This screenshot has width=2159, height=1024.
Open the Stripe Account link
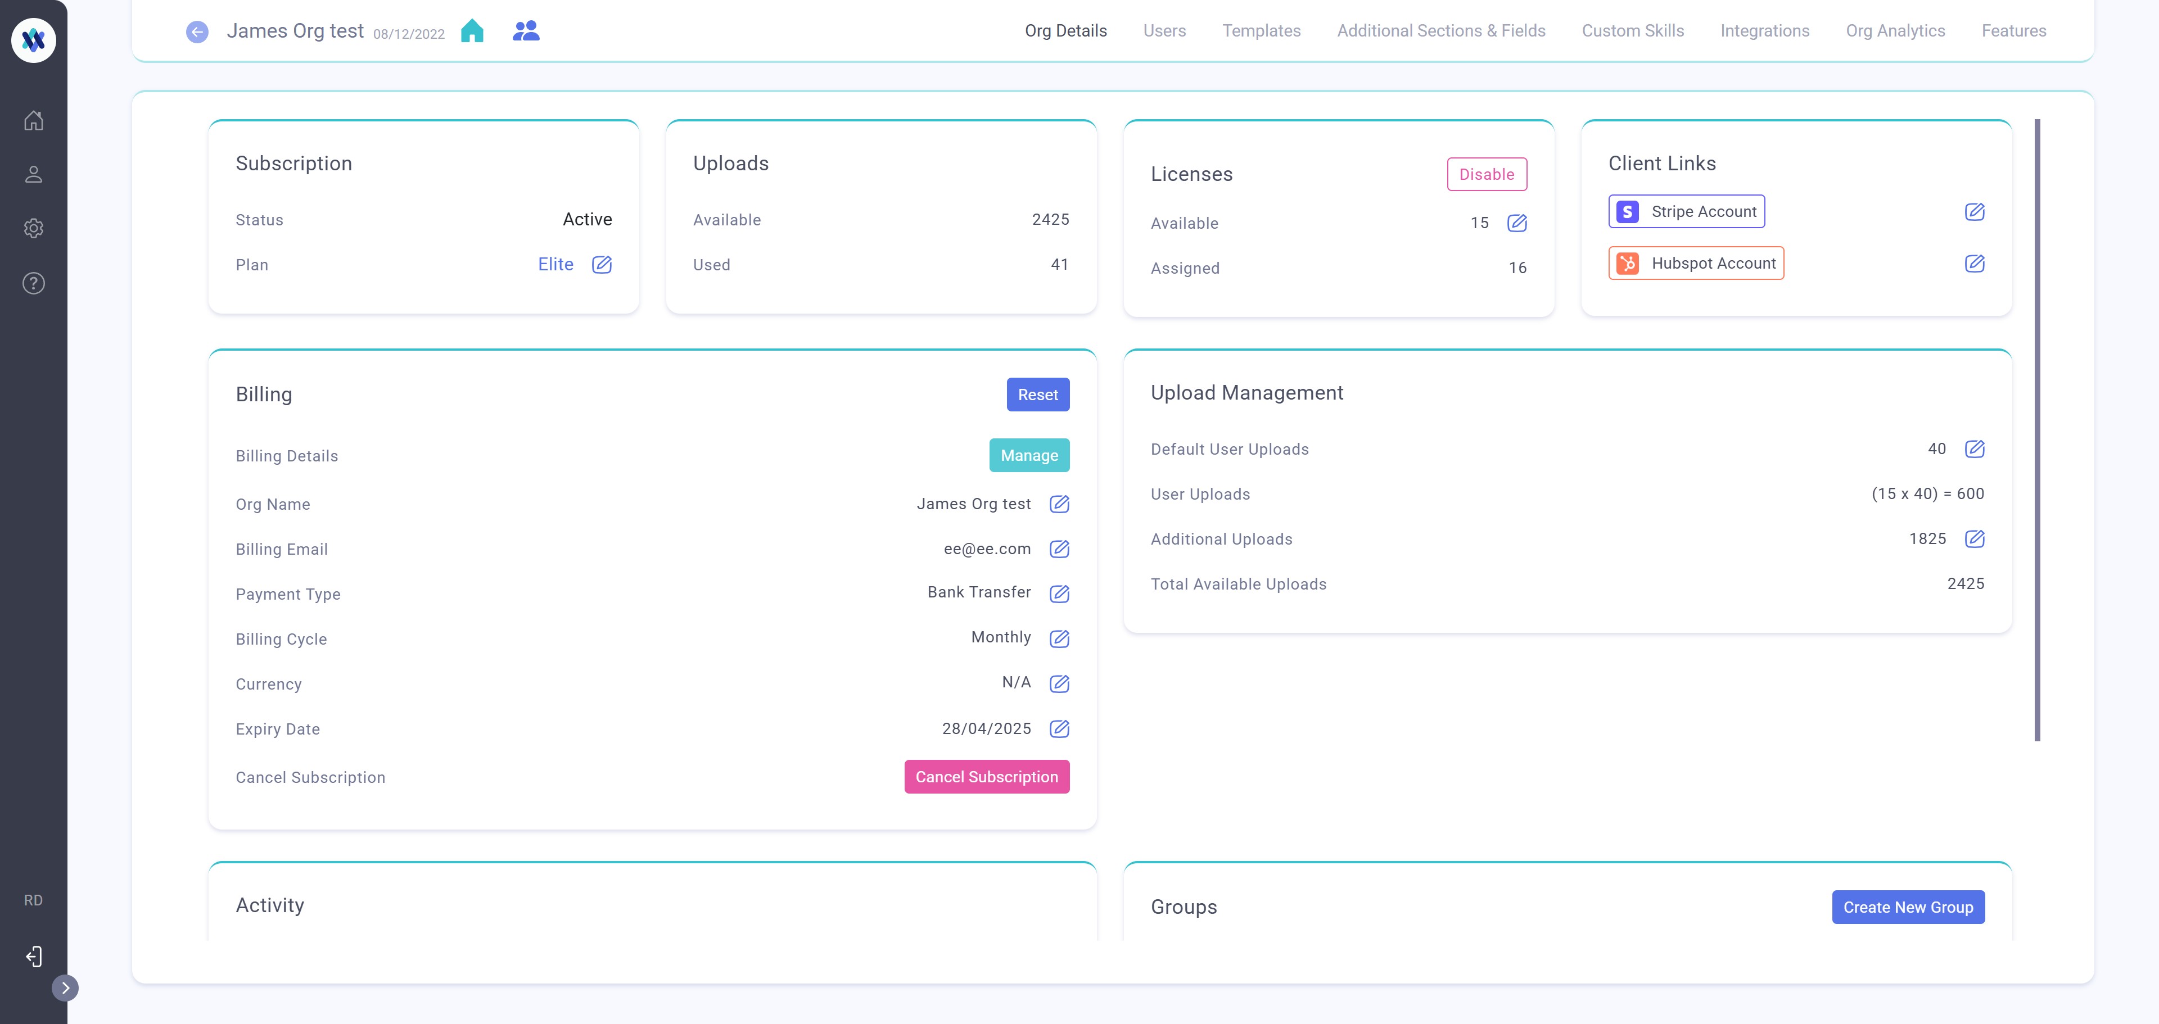point(1686,212)
